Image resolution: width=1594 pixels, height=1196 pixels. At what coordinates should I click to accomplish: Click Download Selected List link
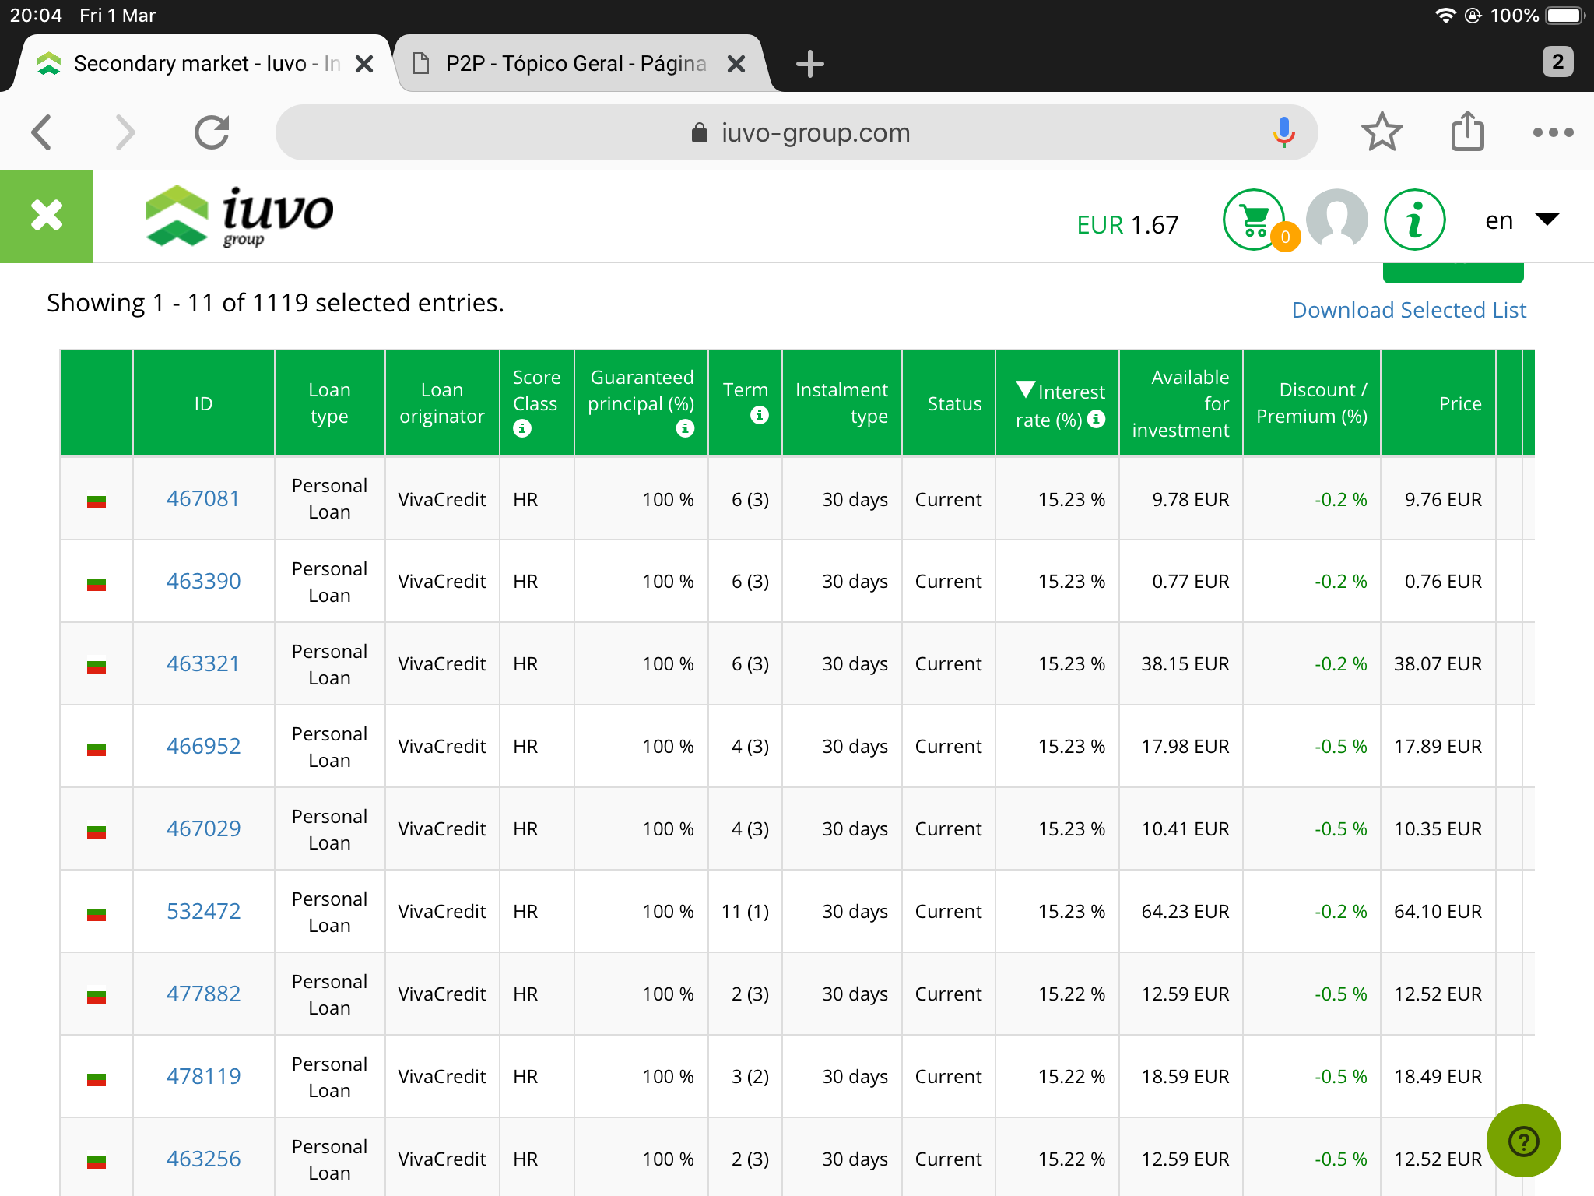click(x=1409, y=310)
